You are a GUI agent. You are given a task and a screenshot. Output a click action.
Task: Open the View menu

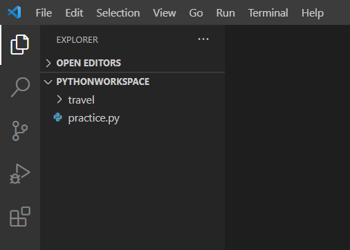165,13
